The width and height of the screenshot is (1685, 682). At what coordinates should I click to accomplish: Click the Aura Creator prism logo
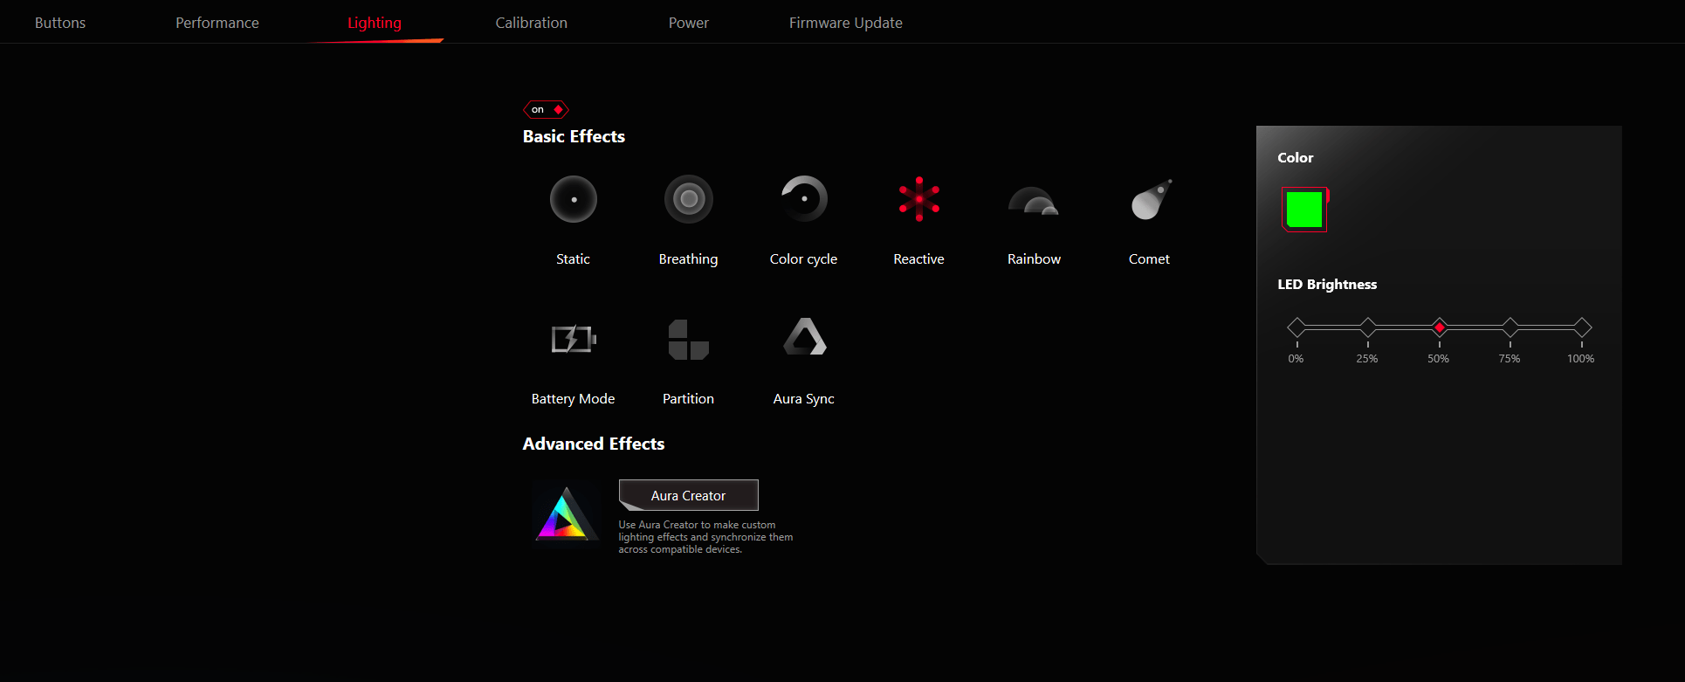tap(566, 514)
